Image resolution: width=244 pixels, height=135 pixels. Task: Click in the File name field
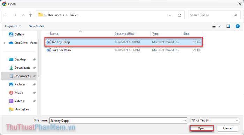coord(116,120)
